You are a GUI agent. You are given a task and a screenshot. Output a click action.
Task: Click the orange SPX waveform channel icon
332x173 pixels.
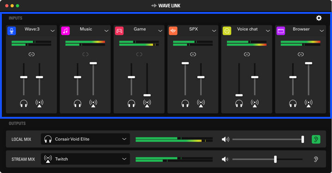click(x=173, y=31)
